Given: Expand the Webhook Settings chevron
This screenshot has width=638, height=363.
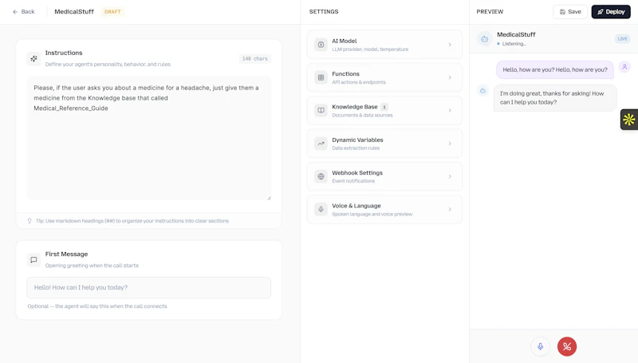Looking at the screenshot, I should click(450, 176).
